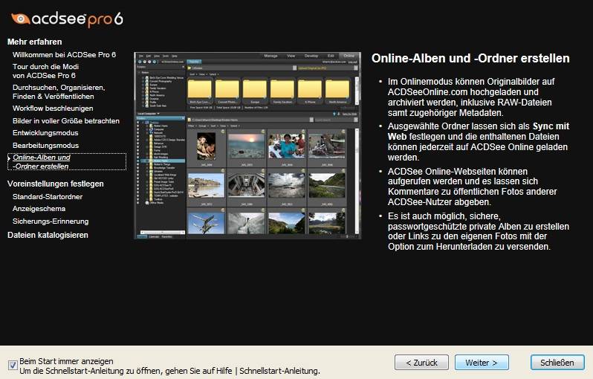Open Tour durch die Modi von ACDSee Pro 6
This screenshot has height=379, width=593.
coord(45,71)
